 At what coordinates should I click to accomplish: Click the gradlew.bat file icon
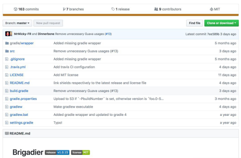[7, 115]
